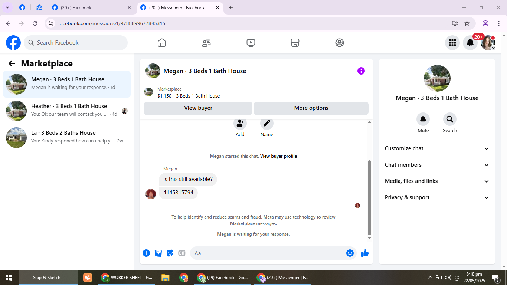Expand Media, files and links section
The height and width of the screenshot is (285, 507).
[x=437, y=181]
